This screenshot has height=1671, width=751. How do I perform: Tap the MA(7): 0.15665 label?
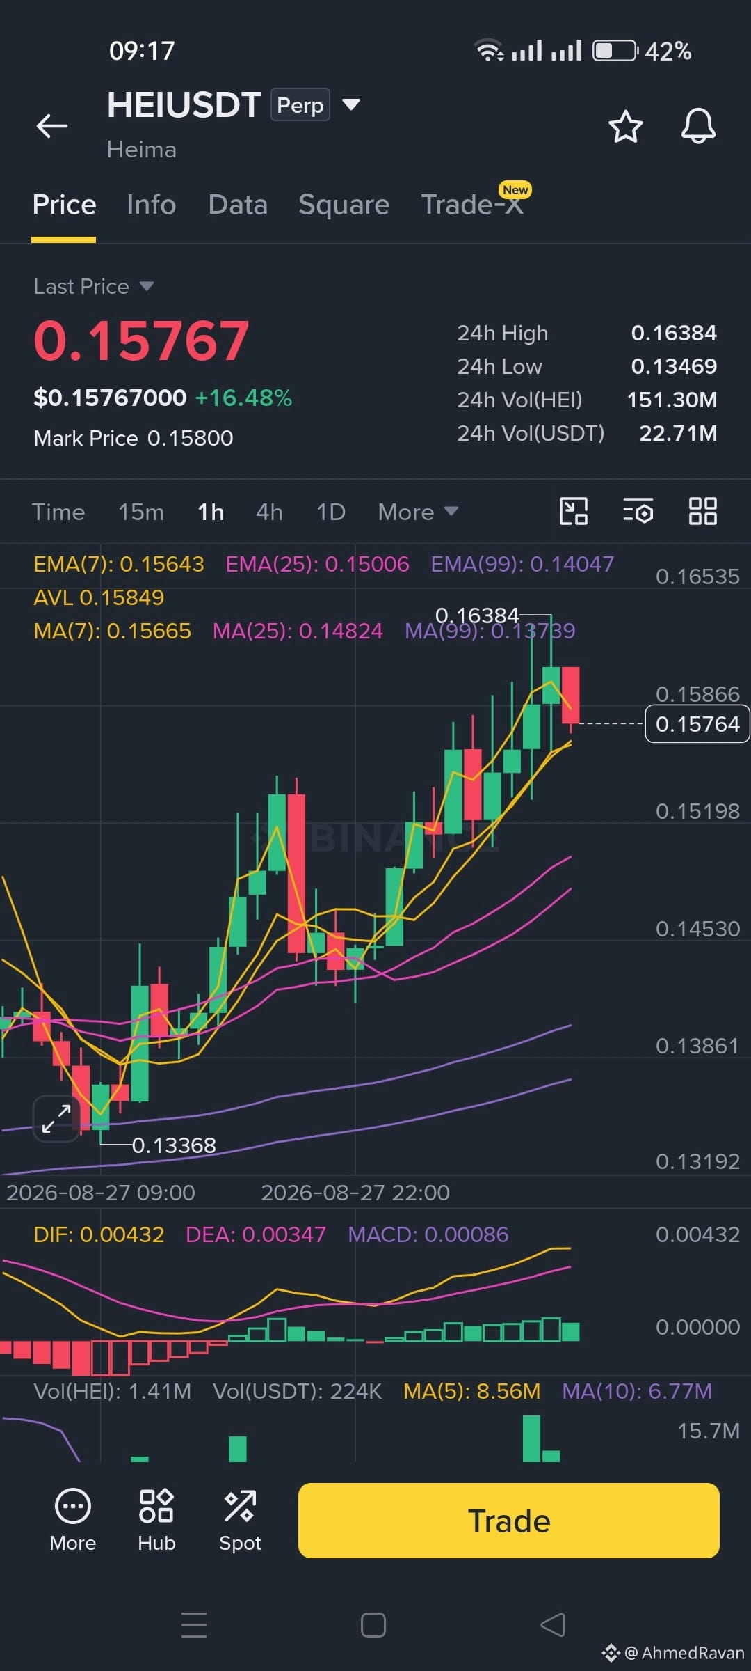[x=112, y=631]
